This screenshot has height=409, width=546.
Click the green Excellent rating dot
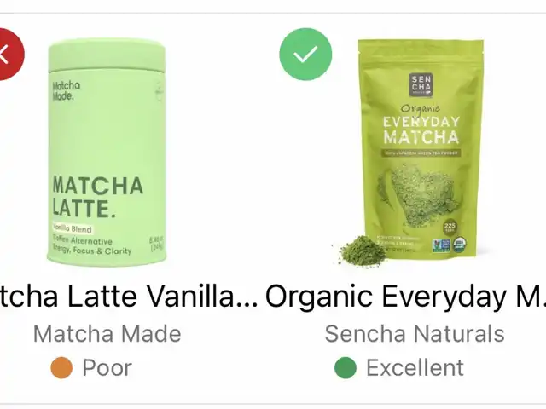[346, 367]
